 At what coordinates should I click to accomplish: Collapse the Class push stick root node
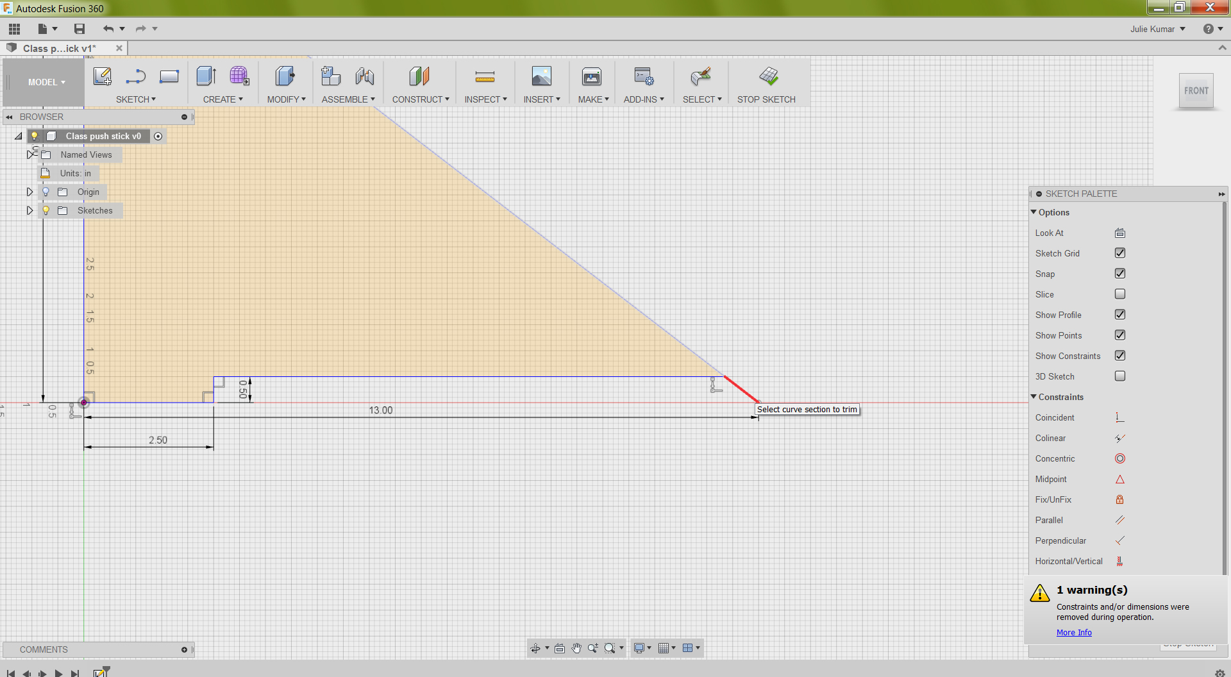tap(19, 136)
